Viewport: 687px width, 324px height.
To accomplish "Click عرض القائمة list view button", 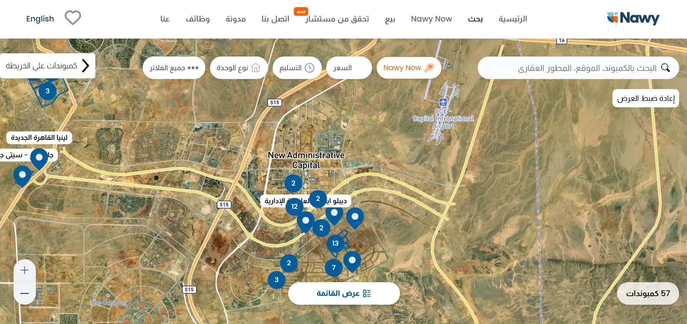I will [x=344, y=293].
